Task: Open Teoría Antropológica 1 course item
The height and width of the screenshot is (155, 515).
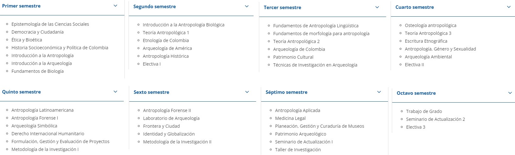Action: pyautogui.click(x=166, y=33)
